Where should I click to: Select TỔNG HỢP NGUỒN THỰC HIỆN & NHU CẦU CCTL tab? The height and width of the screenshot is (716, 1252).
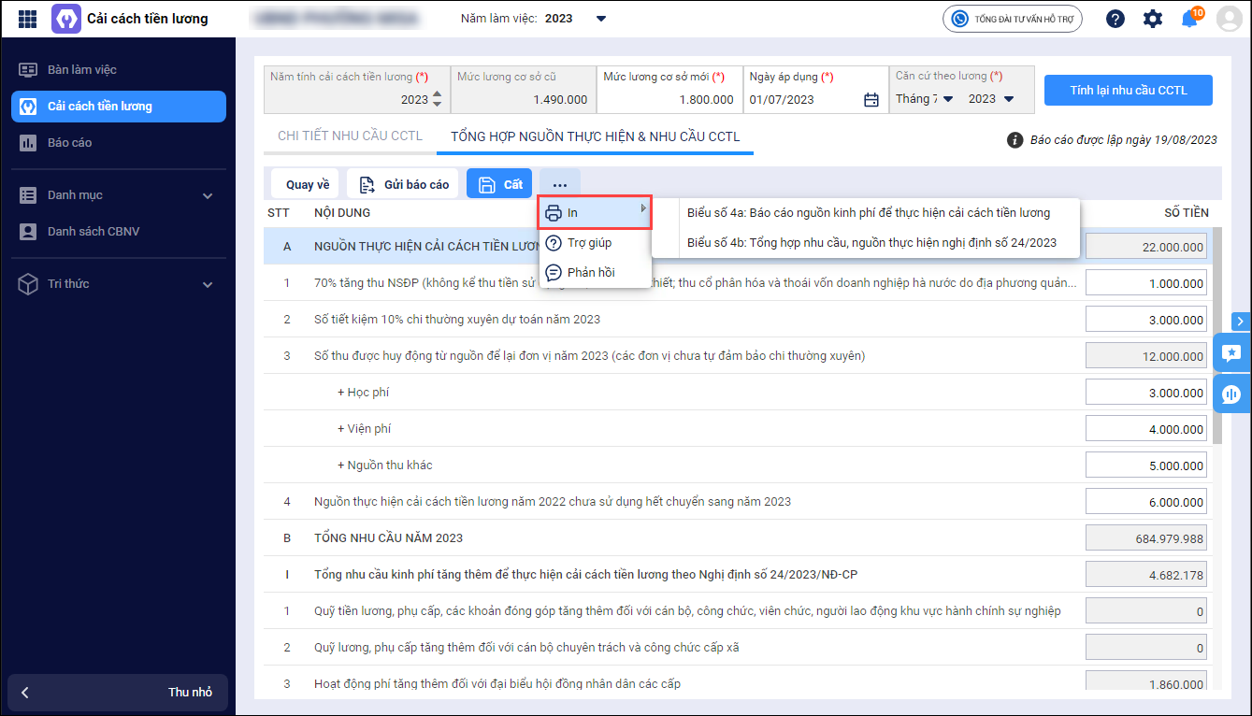coord(595,136)
